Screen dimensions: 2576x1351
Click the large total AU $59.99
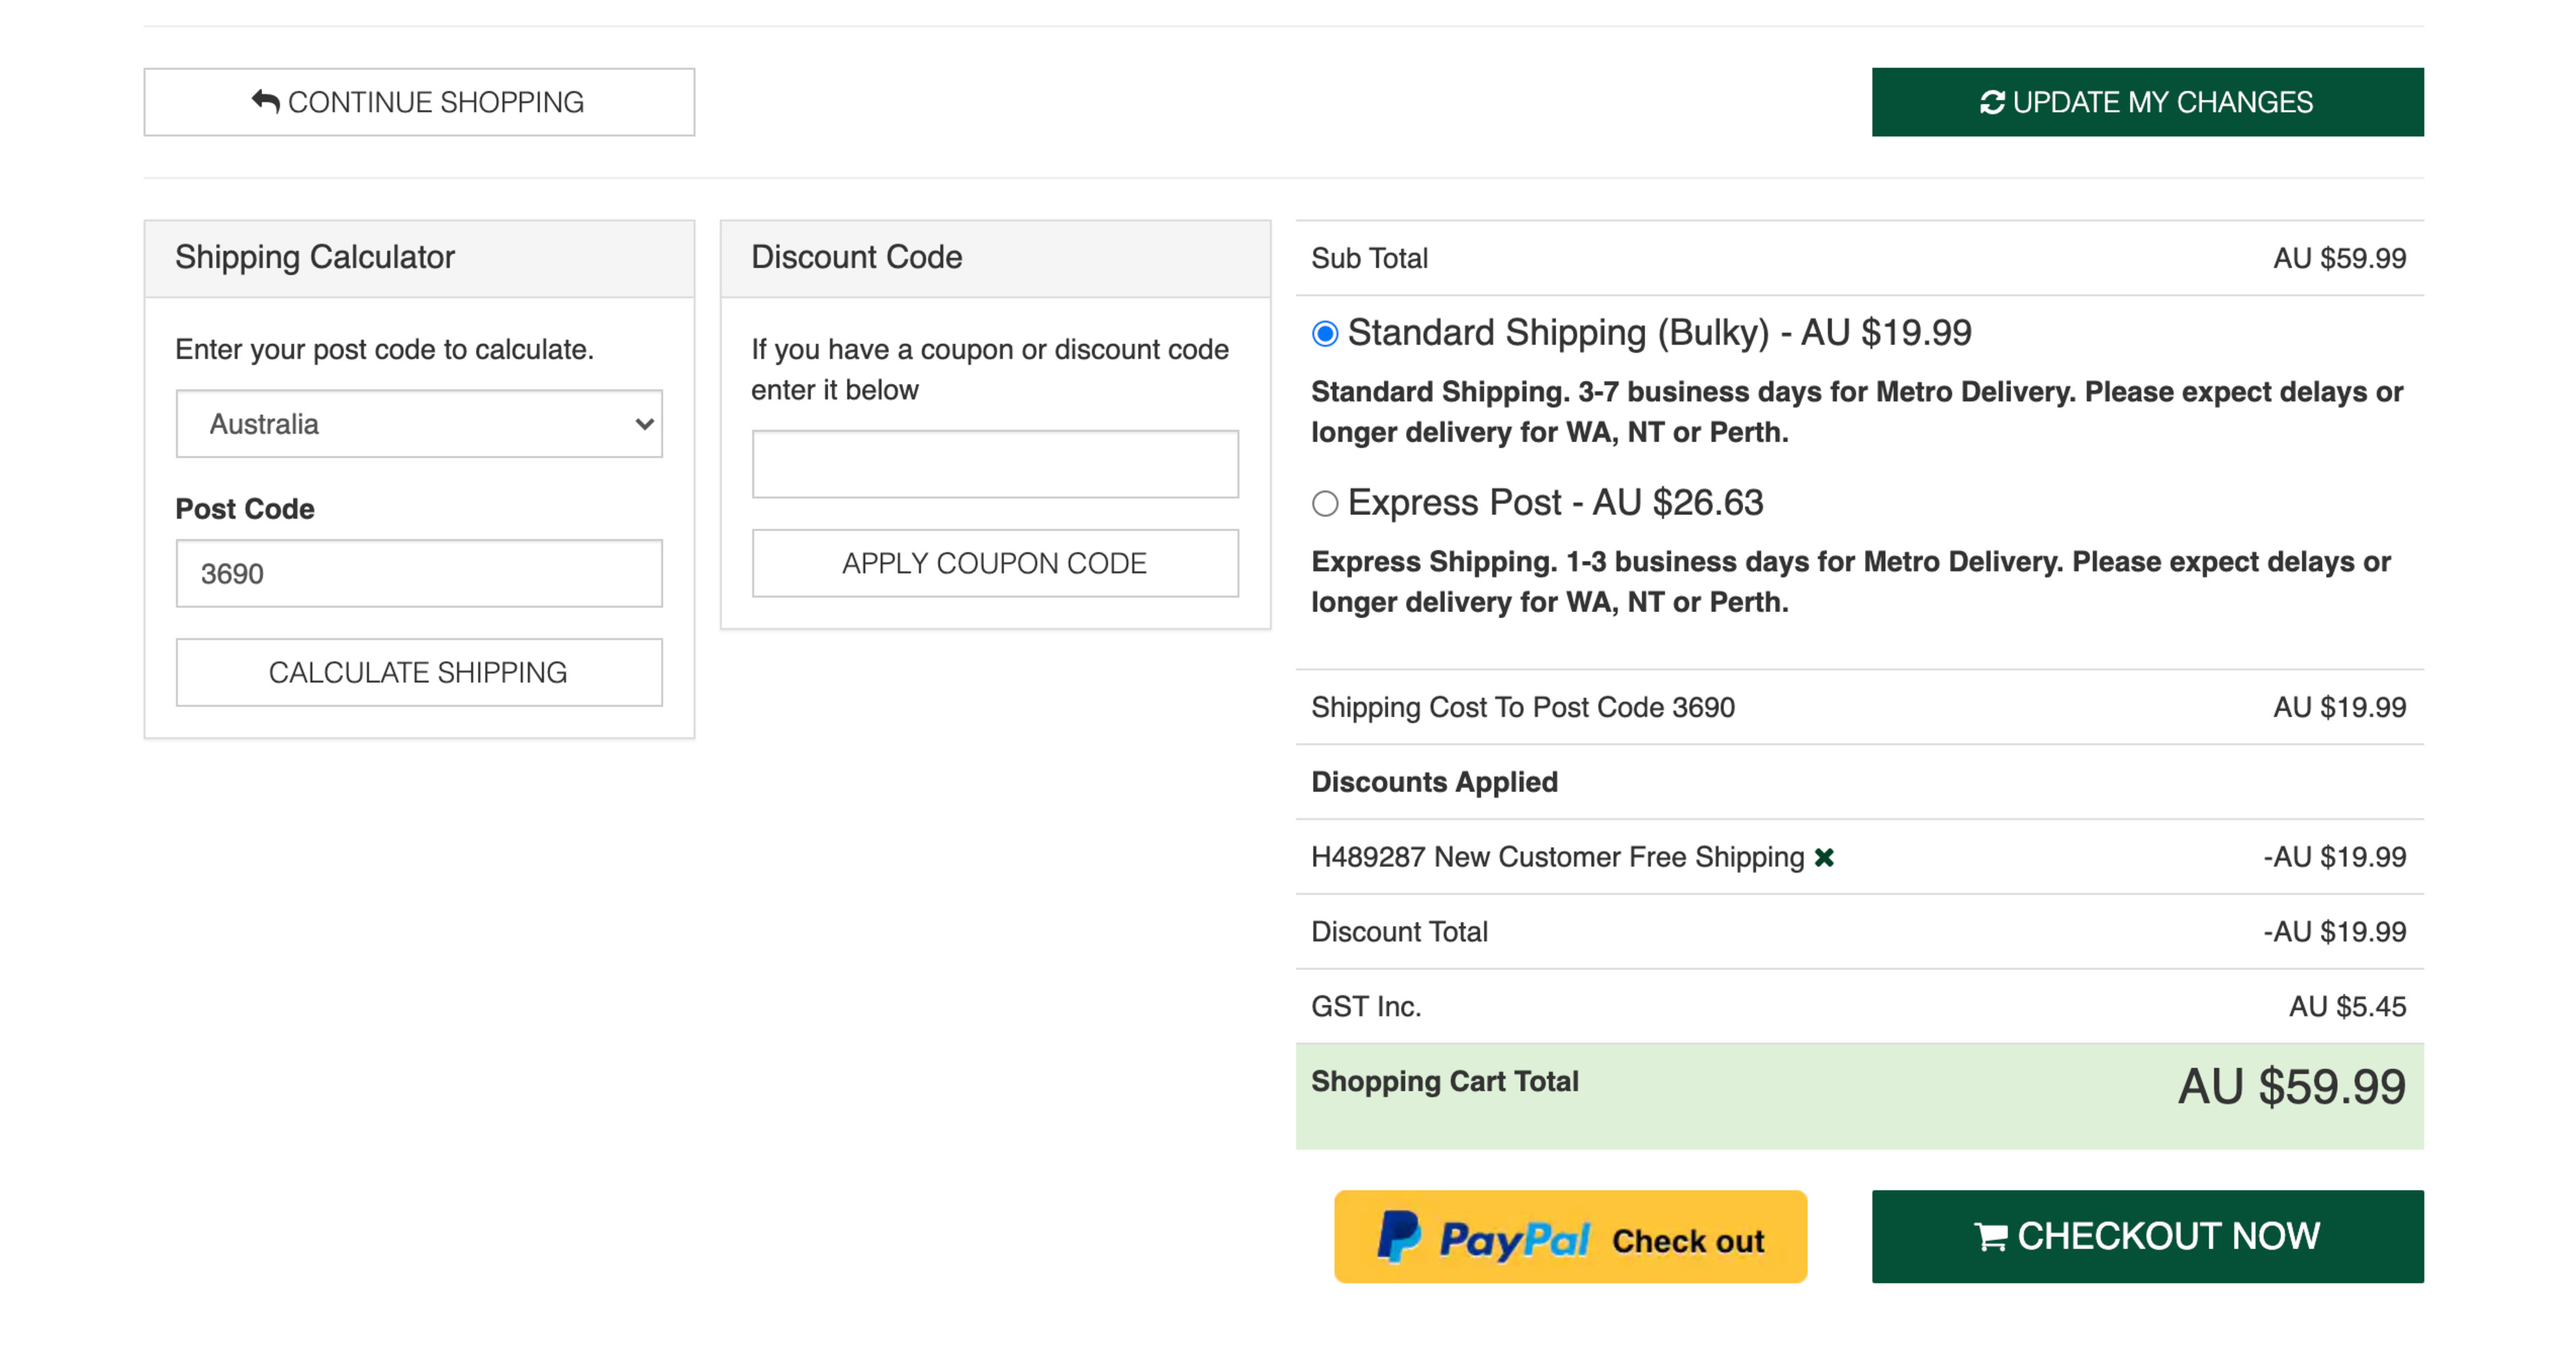tap(2292, 1087)
